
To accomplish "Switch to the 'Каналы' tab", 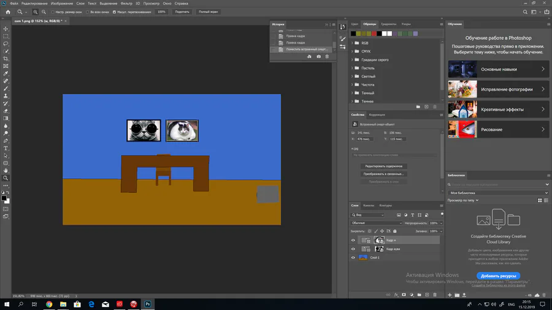I will (369, 206).
